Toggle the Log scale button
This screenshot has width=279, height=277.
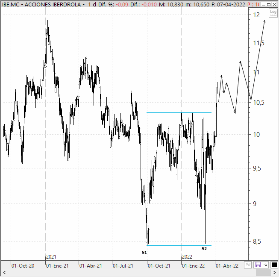[x=273, y=13]
